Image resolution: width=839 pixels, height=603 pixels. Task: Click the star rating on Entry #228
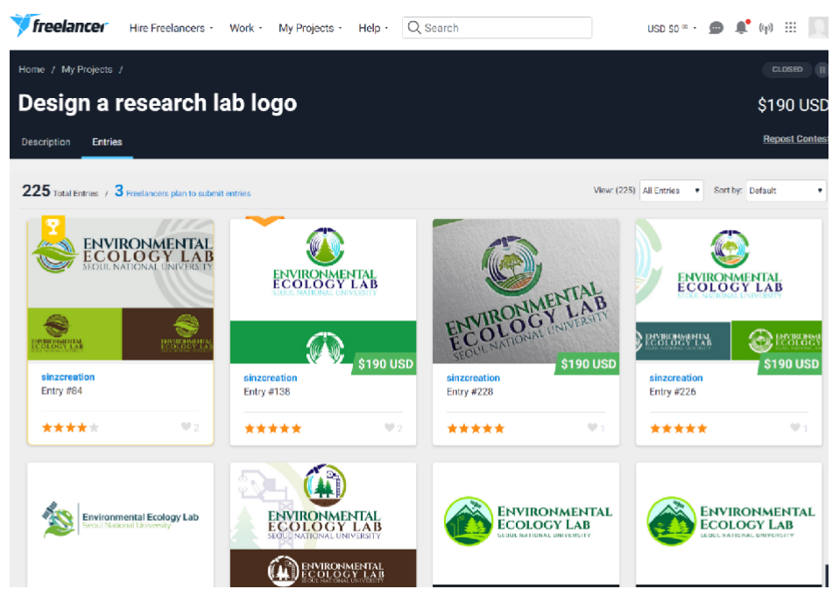pyautogui.click(x=476, y=428)
